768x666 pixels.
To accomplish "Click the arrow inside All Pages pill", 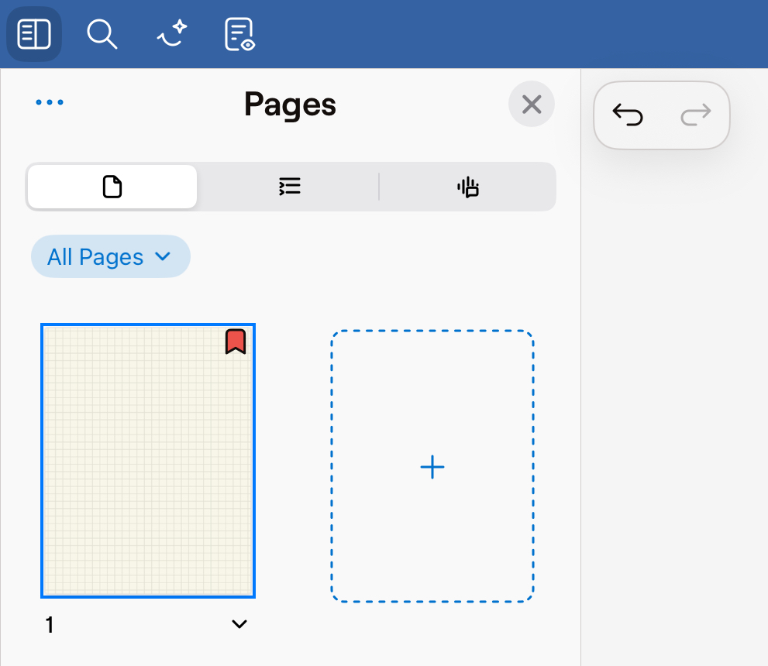I will [163, 256].
